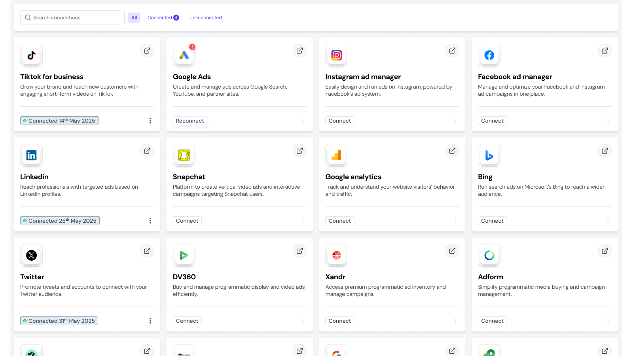The height and width of the screenshot is (356, 633).
Task: Click the Xandr platform icon
Action: coord(336,256)
